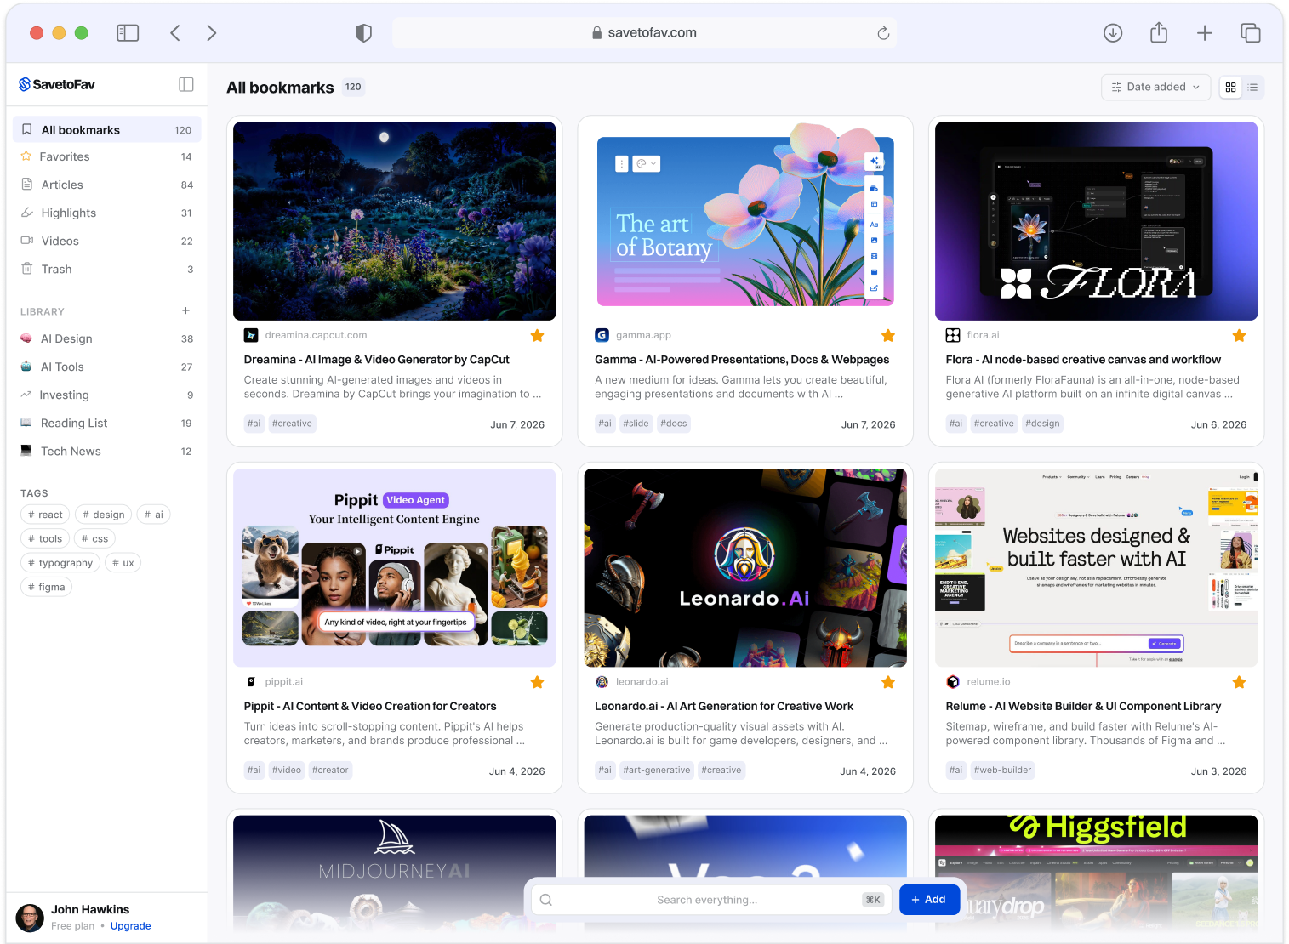Open the Dreamina bookmark thumbnail
This screenshot has width=1289, height=944.
pos(395,221)
